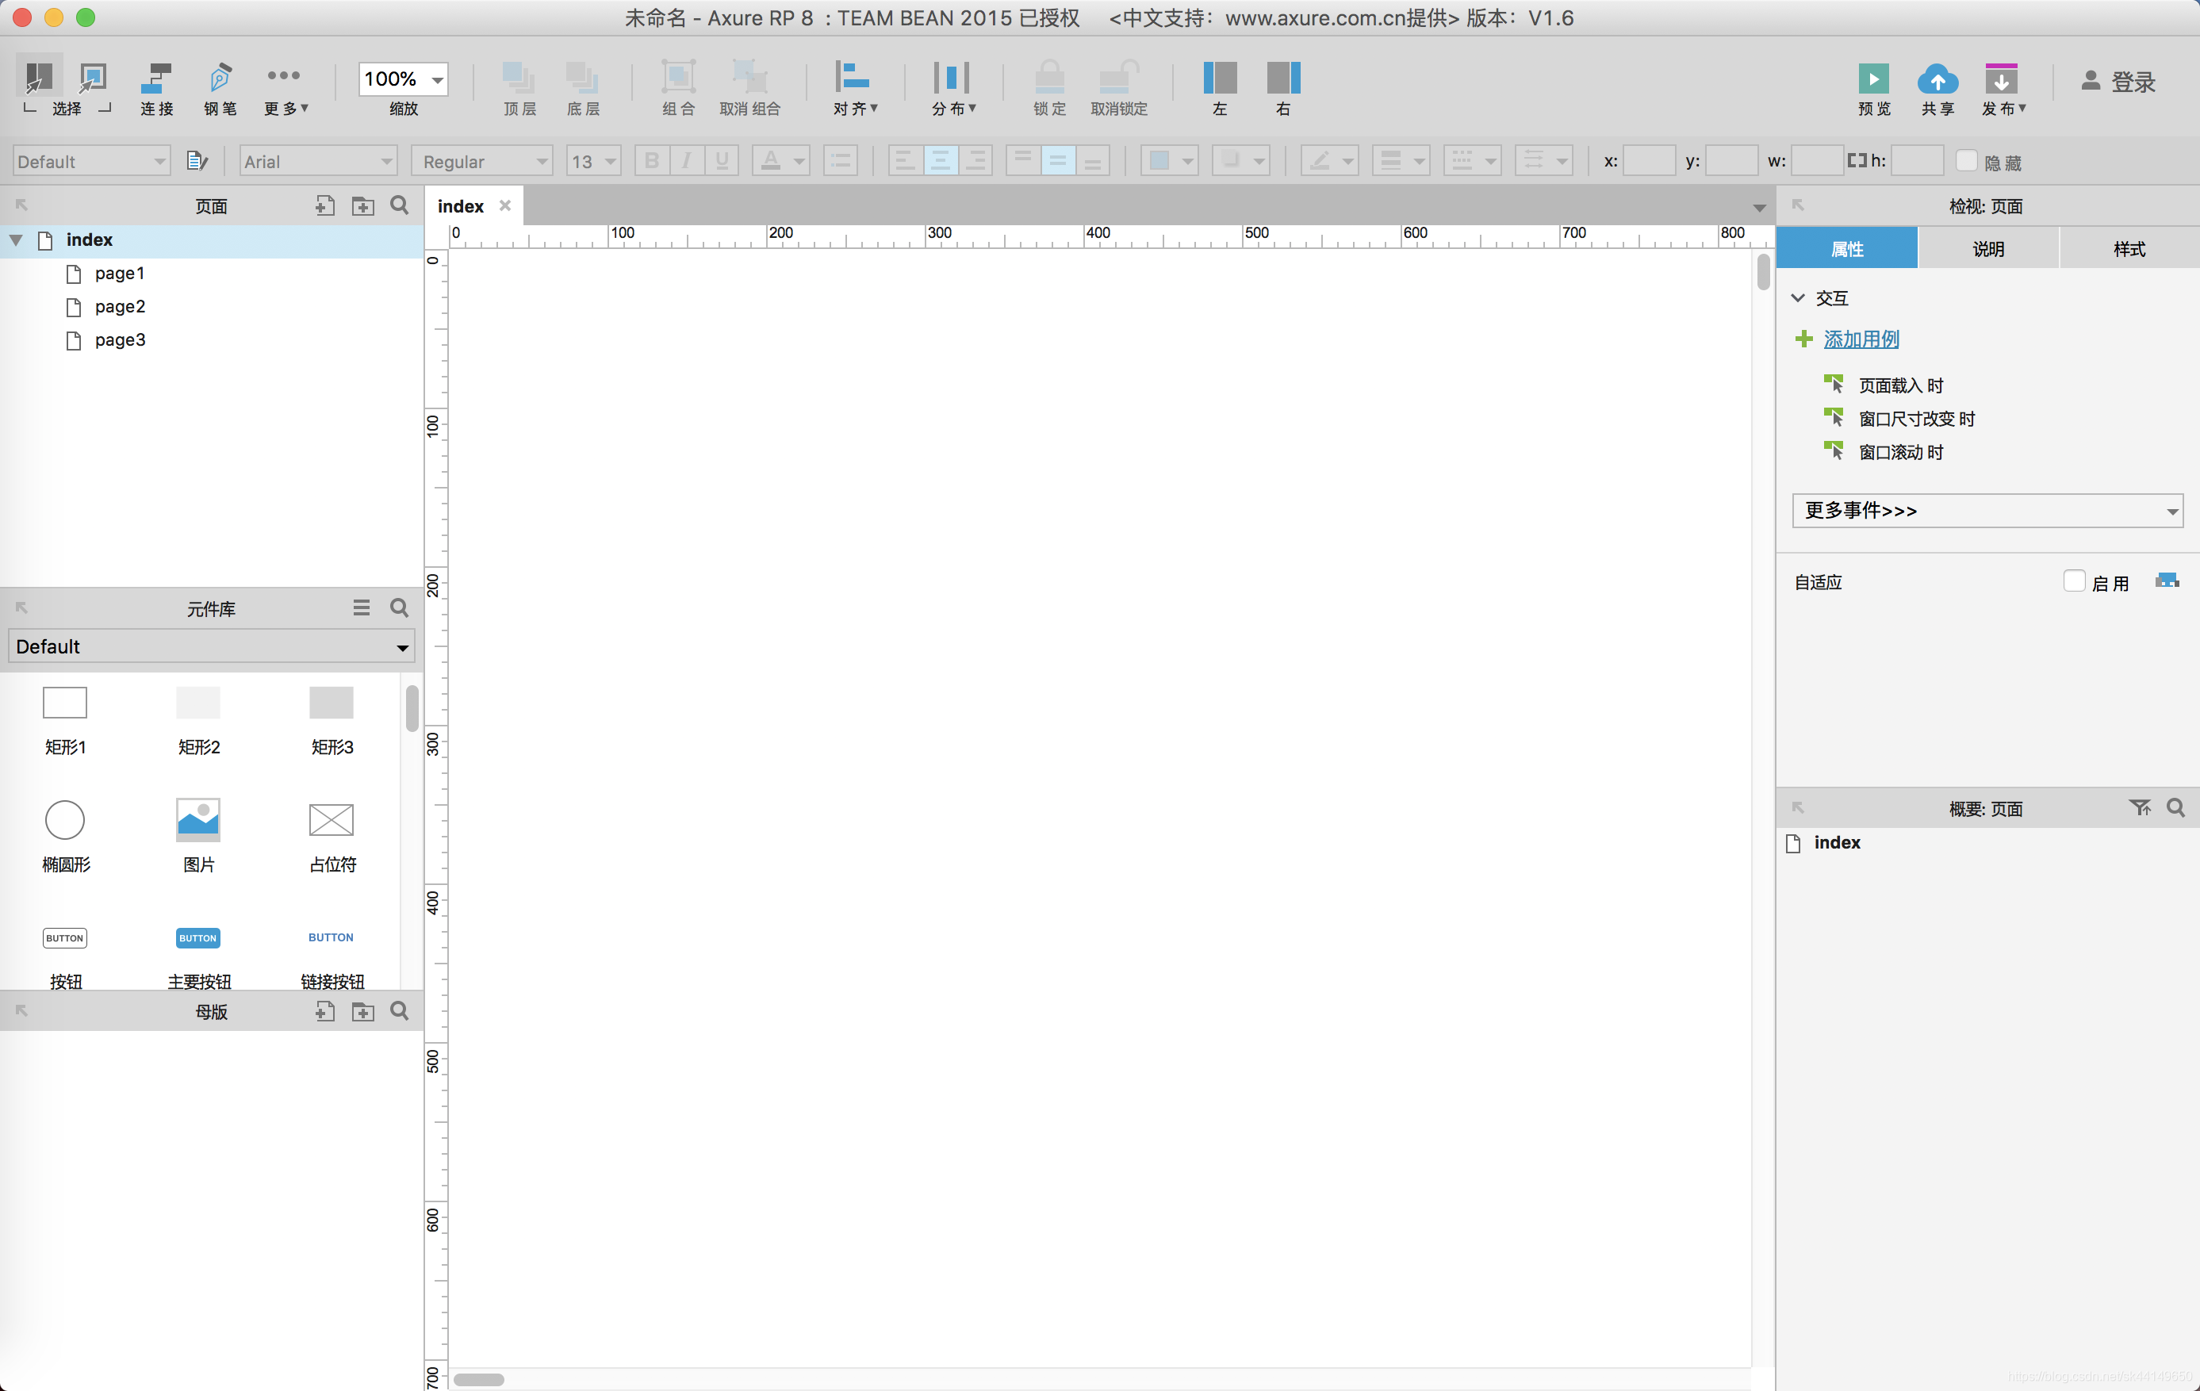Click the font family Arial dropdown
Viewport: 2200px width, 1391px height.
316,160
